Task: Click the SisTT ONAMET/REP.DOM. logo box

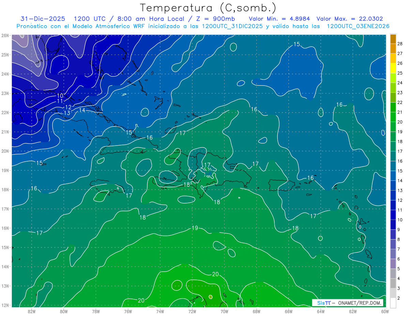Action: [348, 303]
